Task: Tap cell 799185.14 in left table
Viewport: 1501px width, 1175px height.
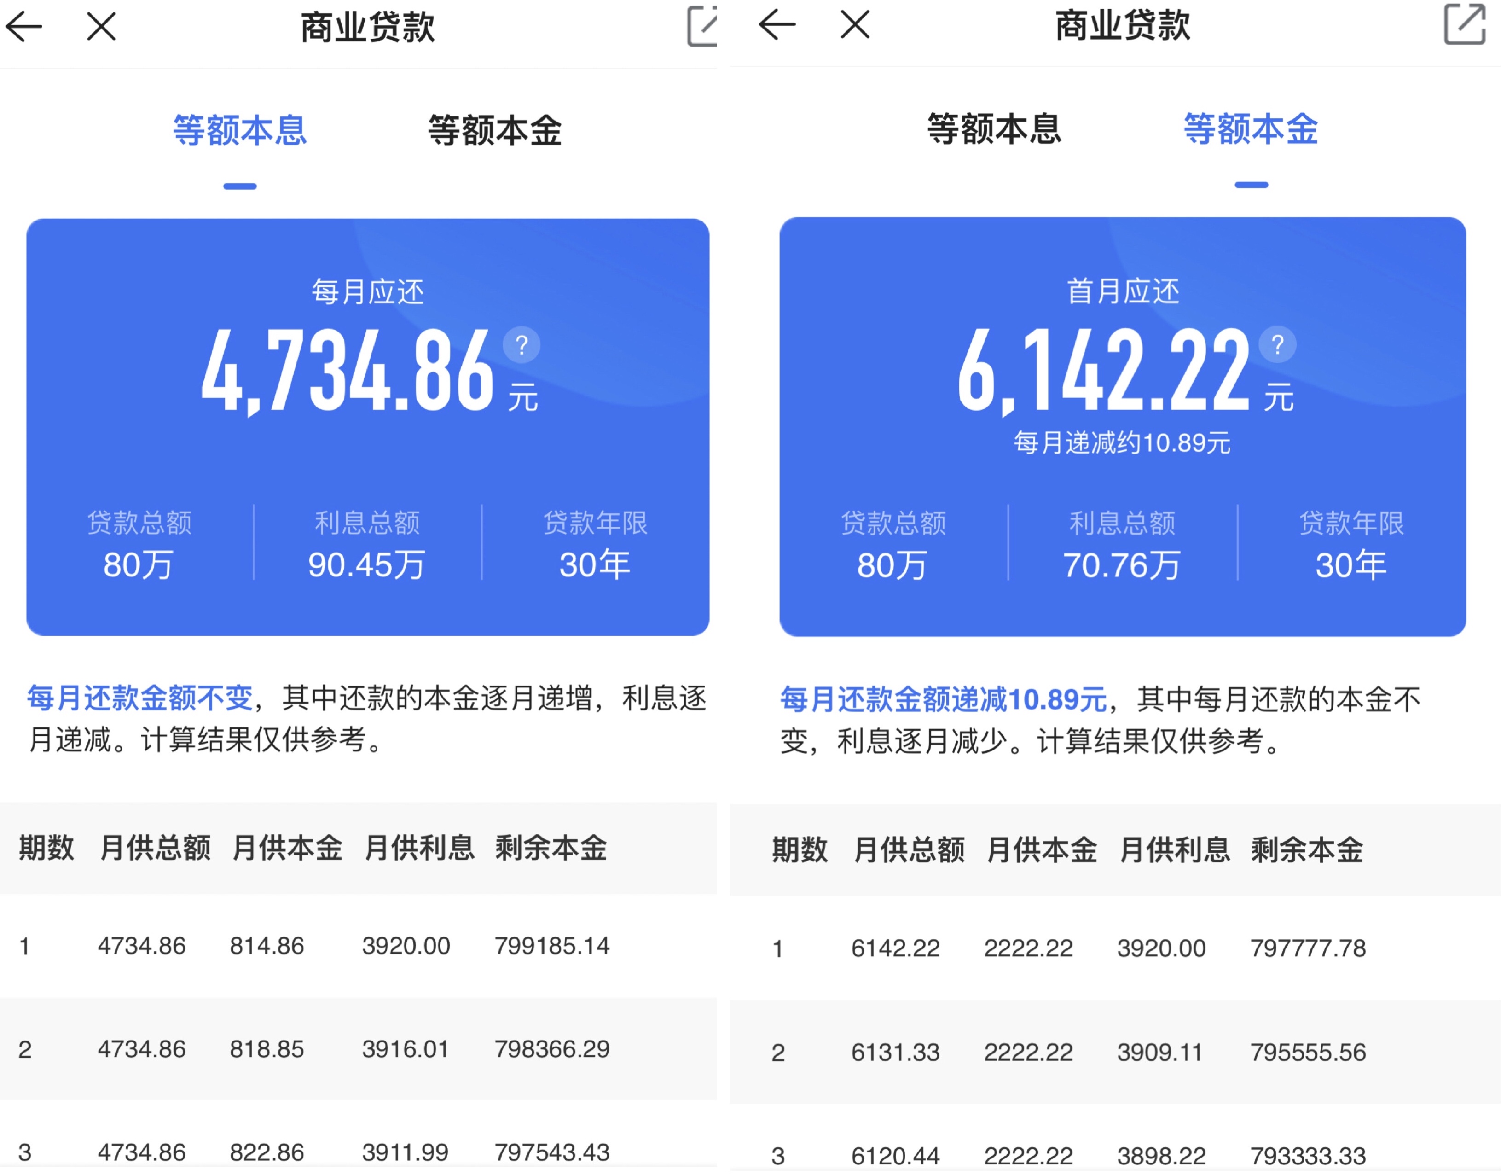Action: (x=552, y=947)
